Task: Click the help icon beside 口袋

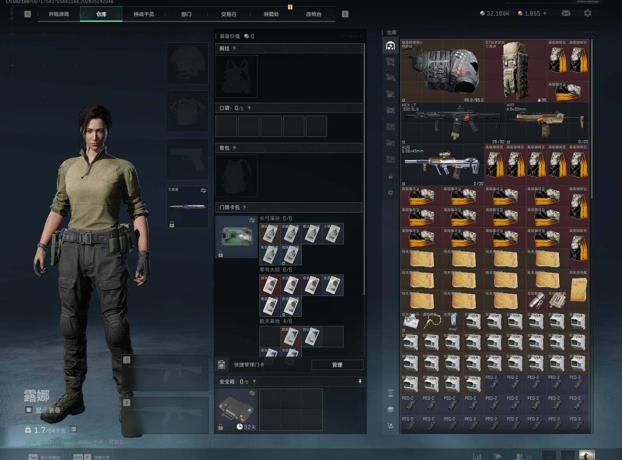Action: [249, 108]
